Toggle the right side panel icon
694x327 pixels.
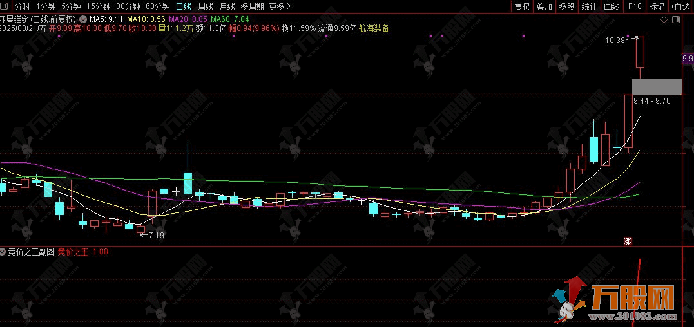click(676, 20)
